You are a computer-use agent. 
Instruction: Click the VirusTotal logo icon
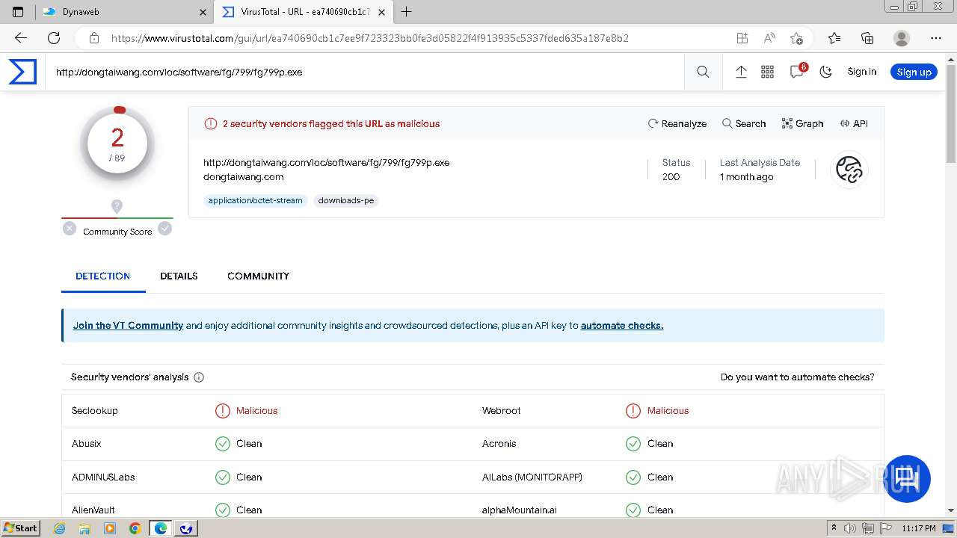(x=22, y=72)
